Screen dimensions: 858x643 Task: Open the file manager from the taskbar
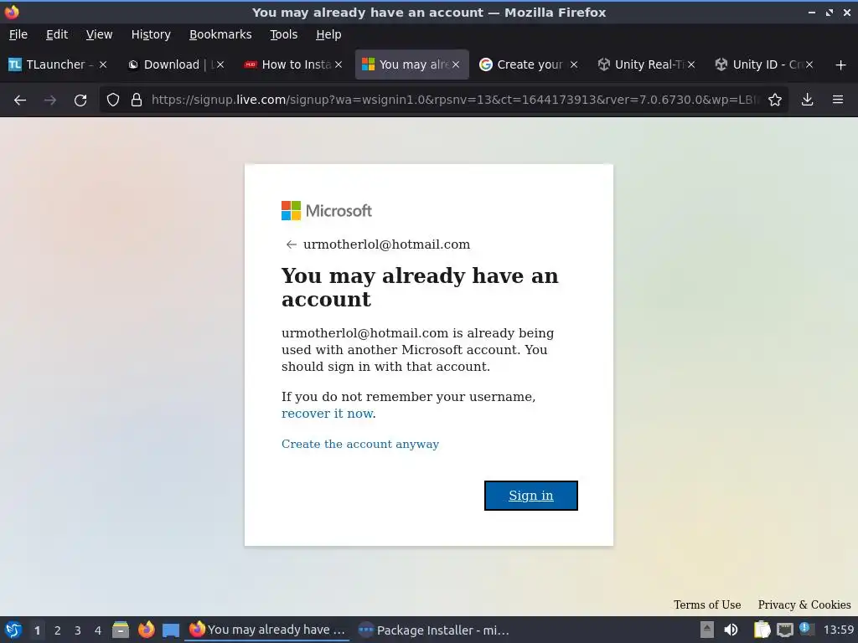(121, 630)
